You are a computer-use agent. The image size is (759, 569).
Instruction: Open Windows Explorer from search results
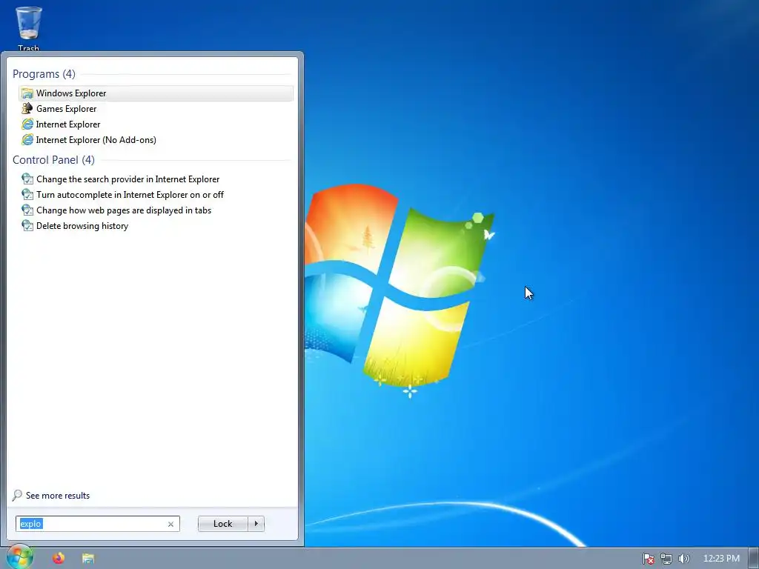pos(156,93)
